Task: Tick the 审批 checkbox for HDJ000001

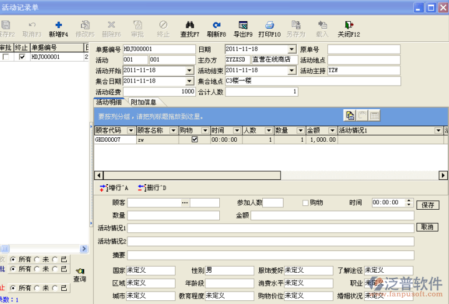Action: coord(6,57)
